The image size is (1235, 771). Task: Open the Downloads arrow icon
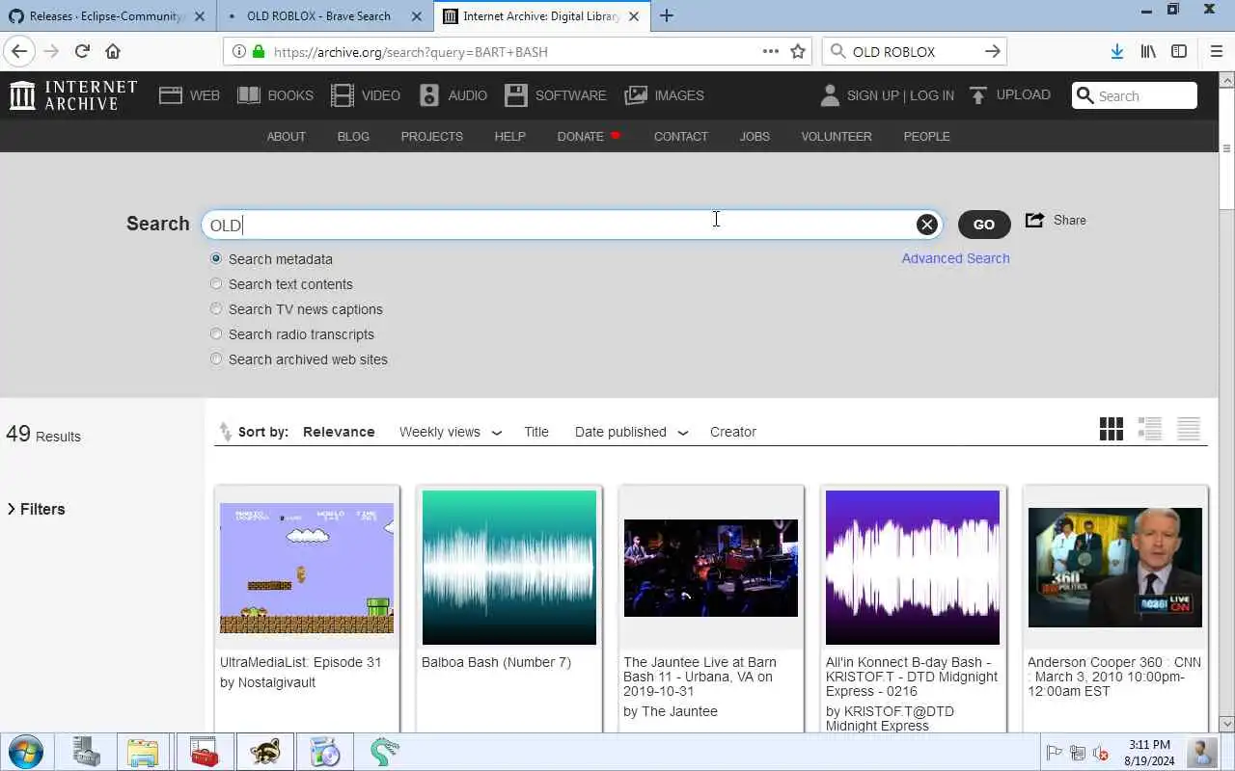point(1116,52)
